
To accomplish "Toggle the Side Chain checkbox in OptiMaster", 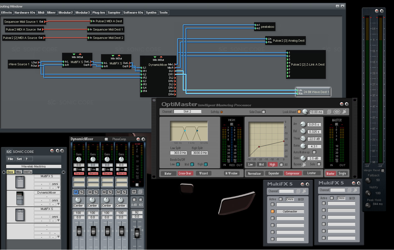I will 264,112.
